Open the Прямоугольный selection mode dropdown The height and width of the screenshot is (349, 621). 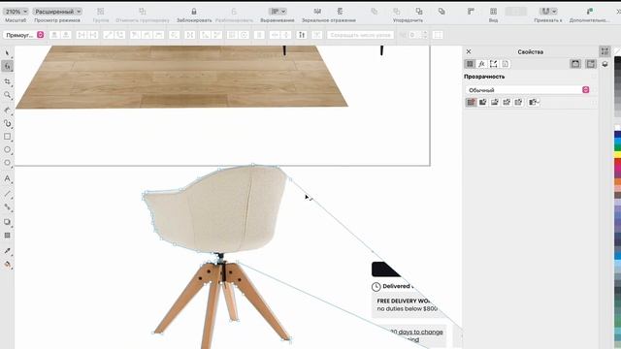tap(24, 35)
